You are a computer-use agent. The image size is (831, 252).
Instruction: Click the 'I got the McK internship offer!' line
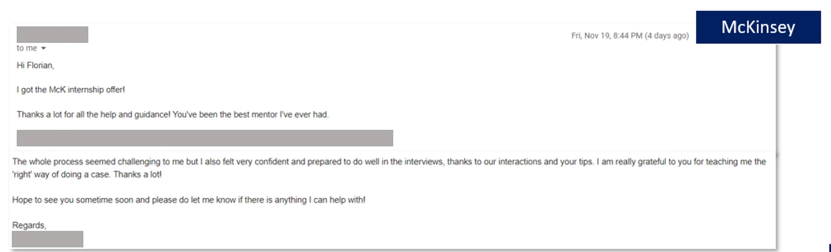[x=70, y=90]
